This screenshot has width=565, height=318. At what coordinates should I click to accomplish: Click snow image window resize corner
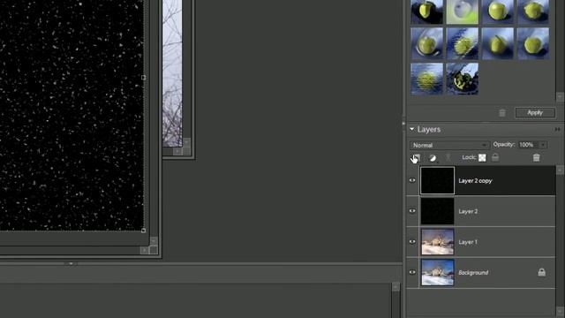pos(154,249)
